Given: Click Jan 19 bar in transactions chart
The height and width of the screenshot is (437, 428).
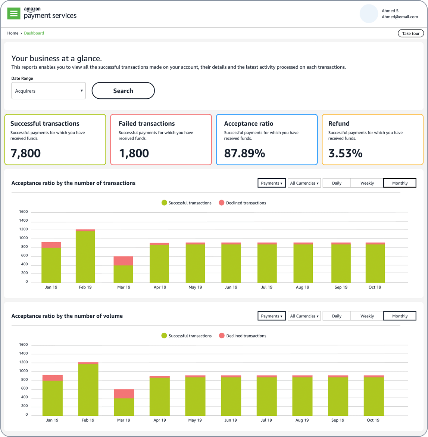Looking at the screenshot, I should point(51,262).
